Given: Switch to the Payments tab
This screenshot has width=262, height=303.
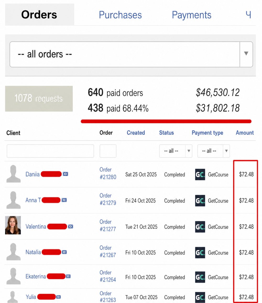Looking at the screenshot, I should point(192,15).
